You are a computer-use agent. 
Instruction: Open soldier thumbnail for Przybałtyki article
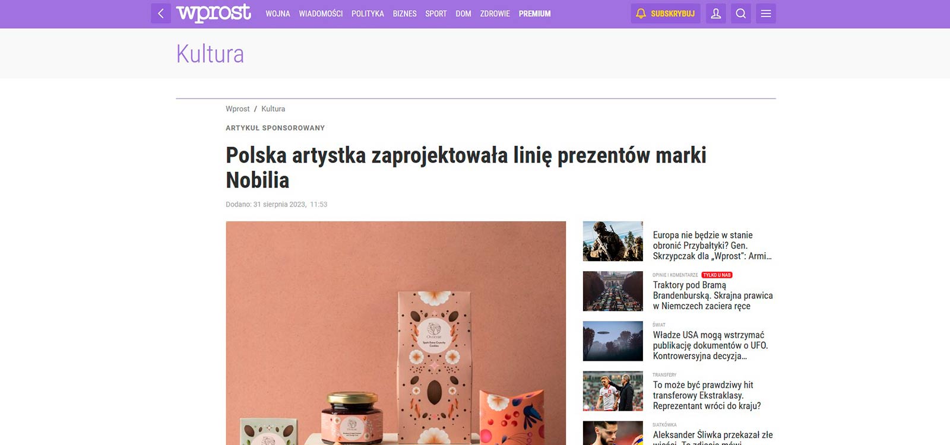pos(613,241)
